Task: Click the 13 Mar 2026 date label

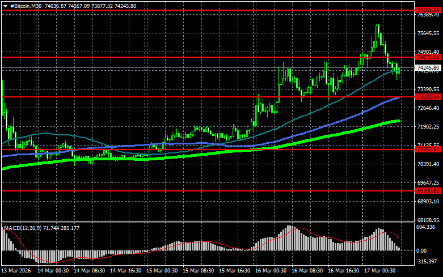Action: pyautogui.click(x=16, y=271)
